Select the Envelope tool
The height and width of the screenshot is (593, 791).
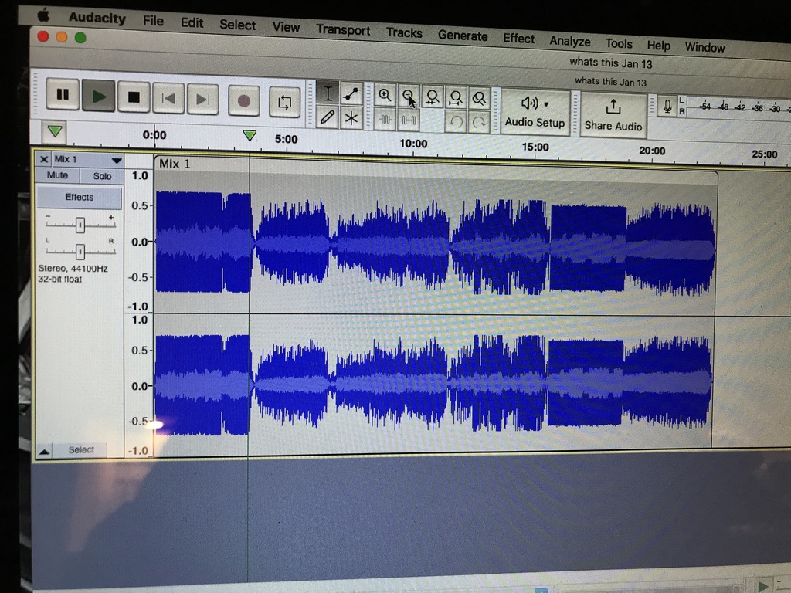click(x=351, y=94)
